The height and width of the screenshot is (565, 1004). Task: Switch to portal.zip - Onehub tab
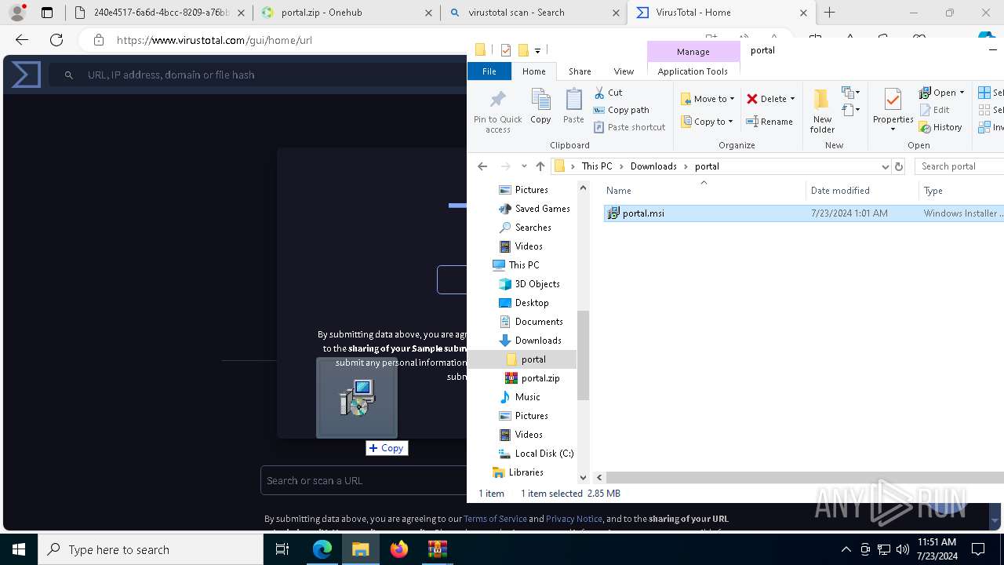click(346, 13)
